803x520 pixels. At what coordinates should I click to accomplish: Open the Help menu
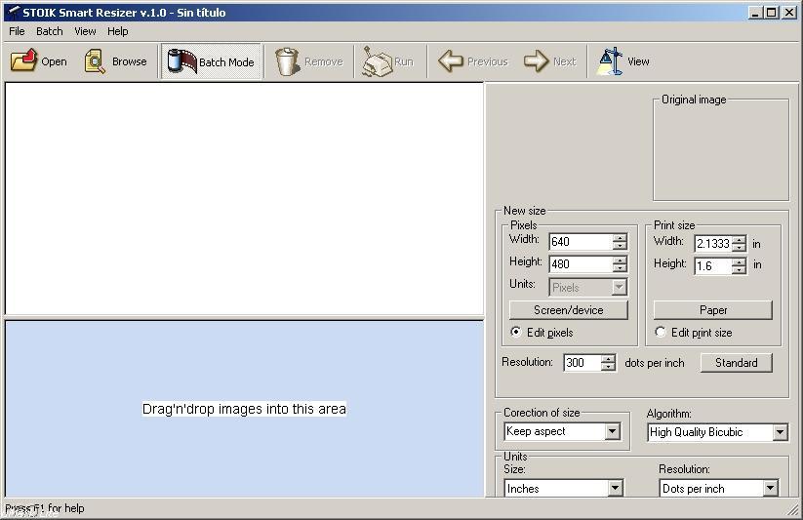117,31
